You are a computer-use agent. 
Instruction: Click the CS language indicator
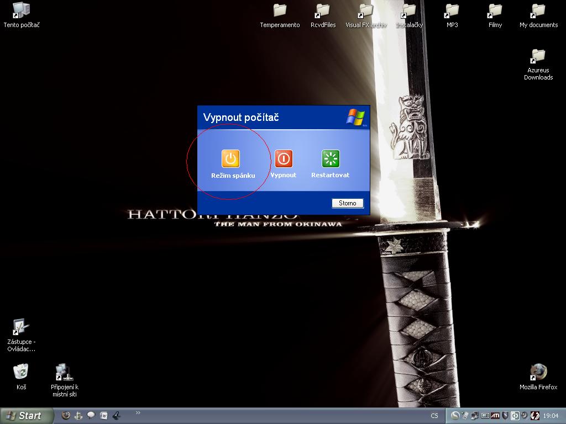434,416
